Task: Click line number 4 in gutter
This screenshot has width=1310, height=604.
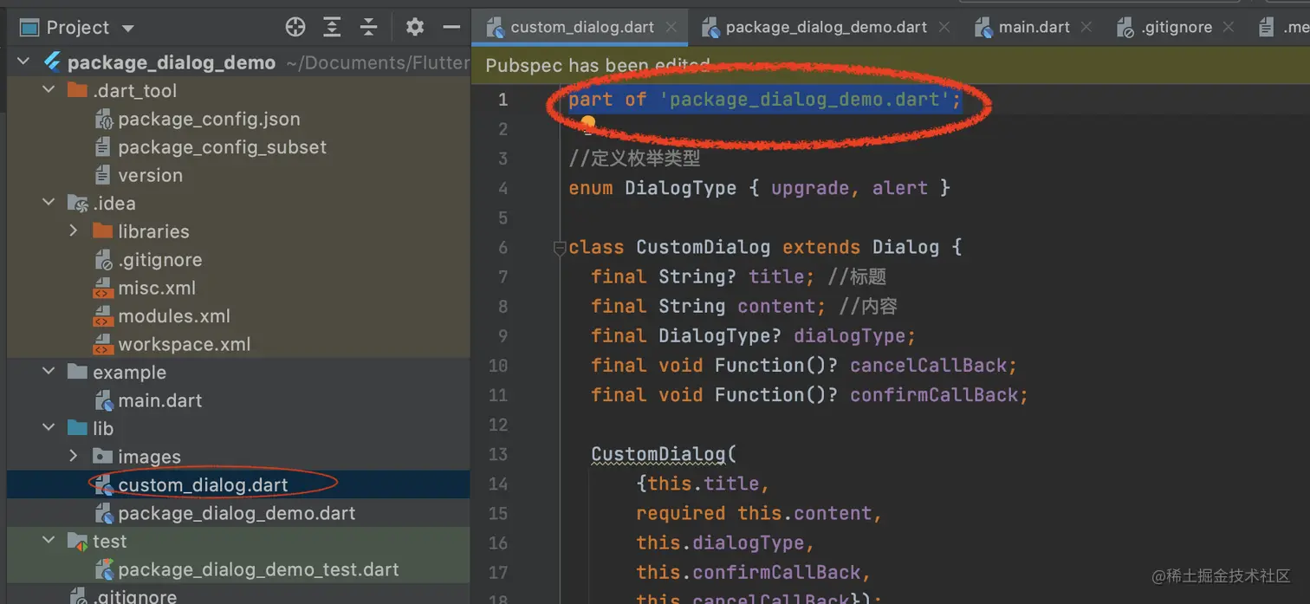Action: point(503,188)
